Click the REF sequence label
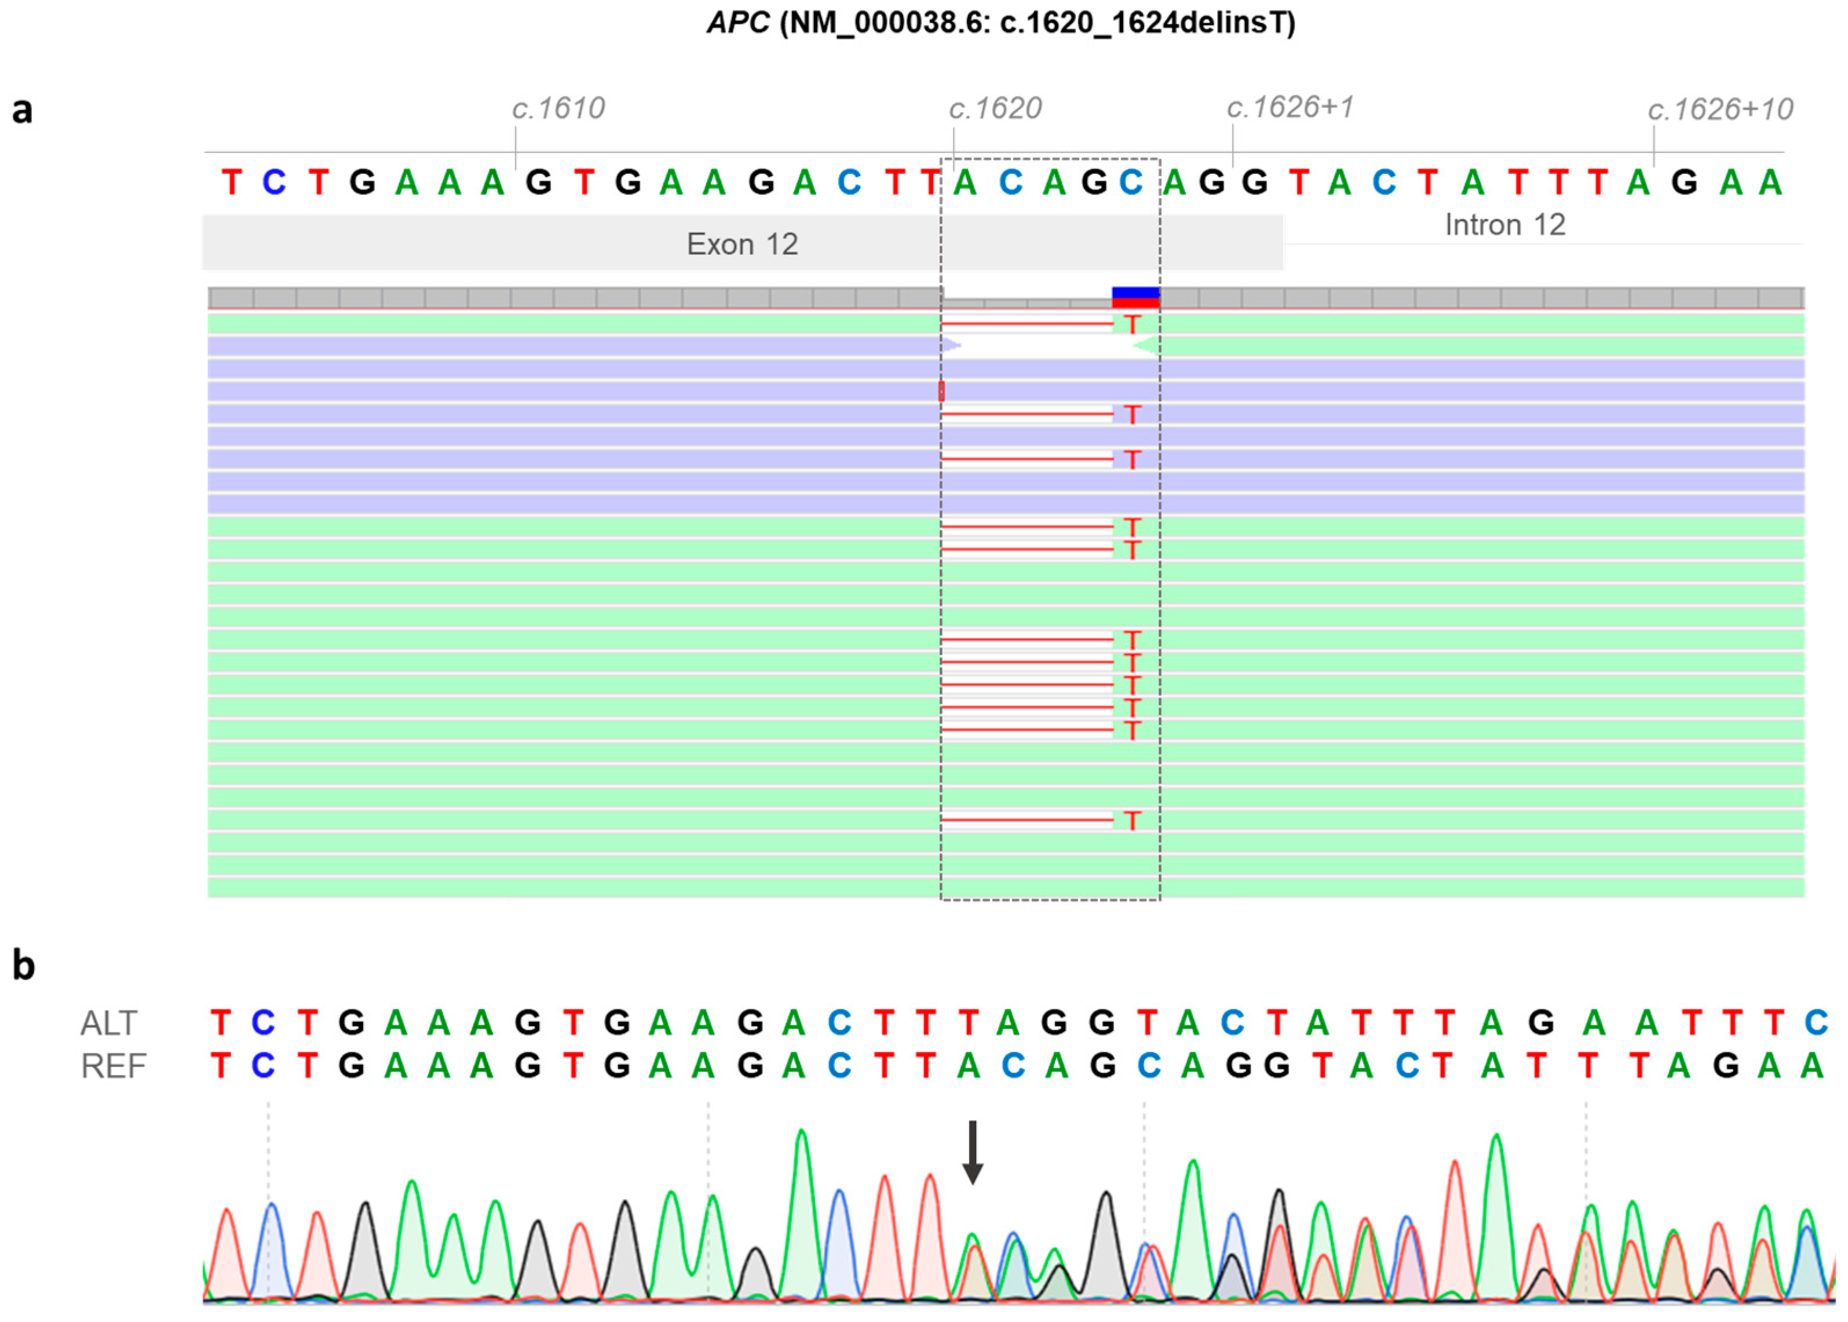 tap(113, 1065)
